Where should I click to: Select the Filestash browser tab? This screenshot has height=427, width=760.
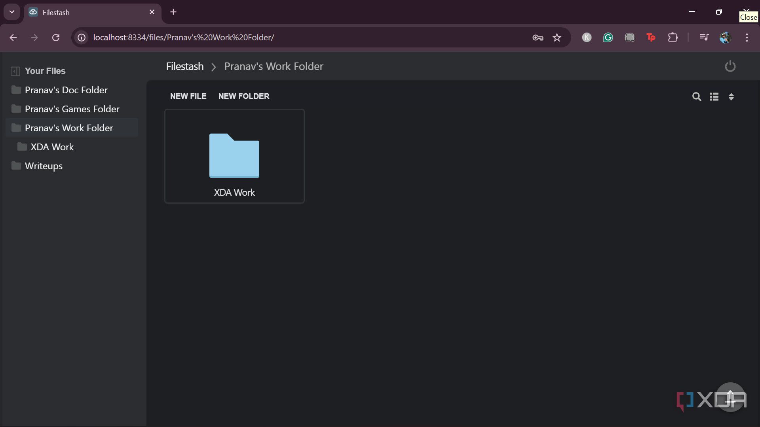pyautogui.click(x=93, y=12)
